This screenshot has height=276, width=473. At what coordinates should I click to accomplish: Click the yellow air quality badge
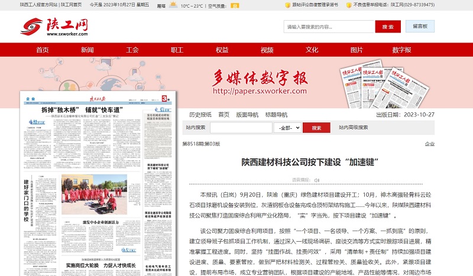tap(235, 6)
